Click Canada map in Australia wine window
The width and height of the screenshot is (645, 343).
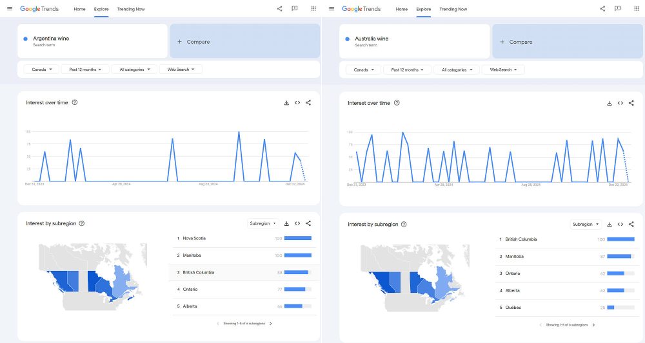coord(415,278)
